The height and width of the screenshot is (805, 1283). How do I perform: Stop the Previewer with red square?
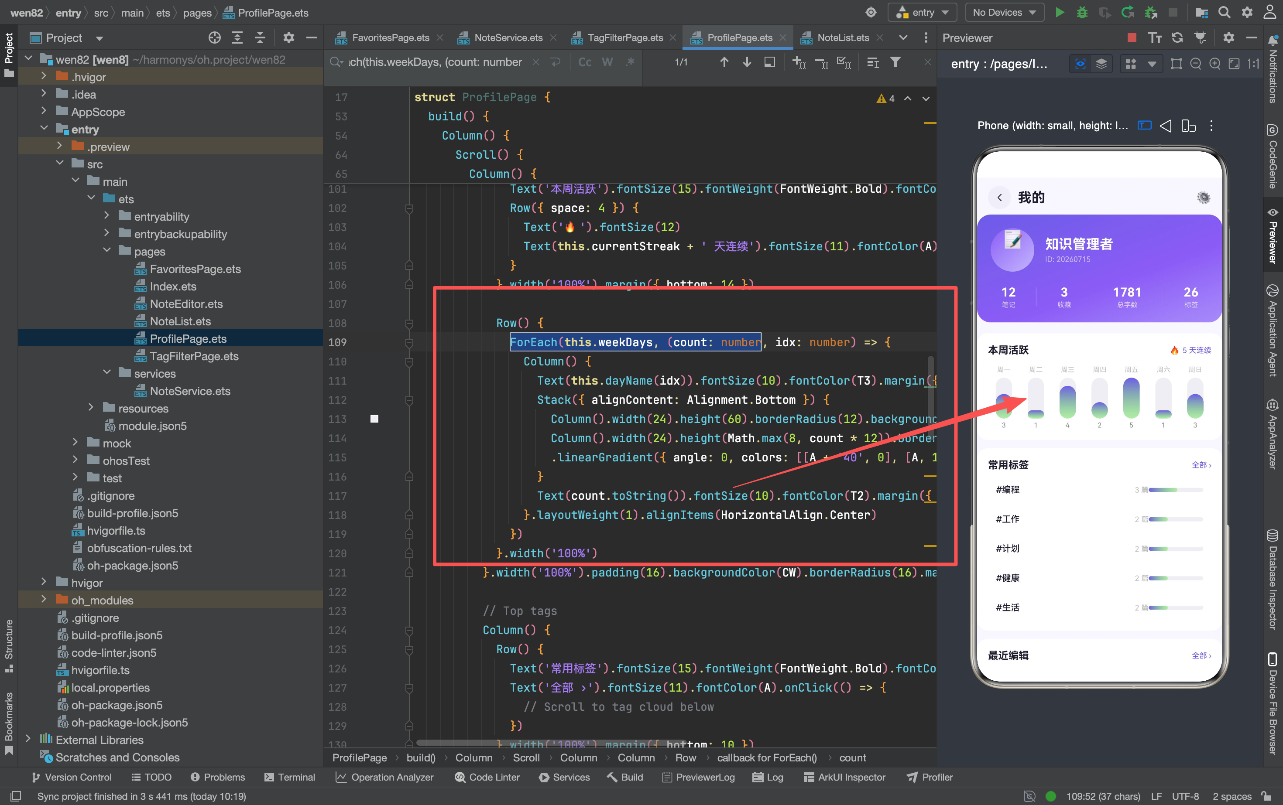click(1132, 38)
